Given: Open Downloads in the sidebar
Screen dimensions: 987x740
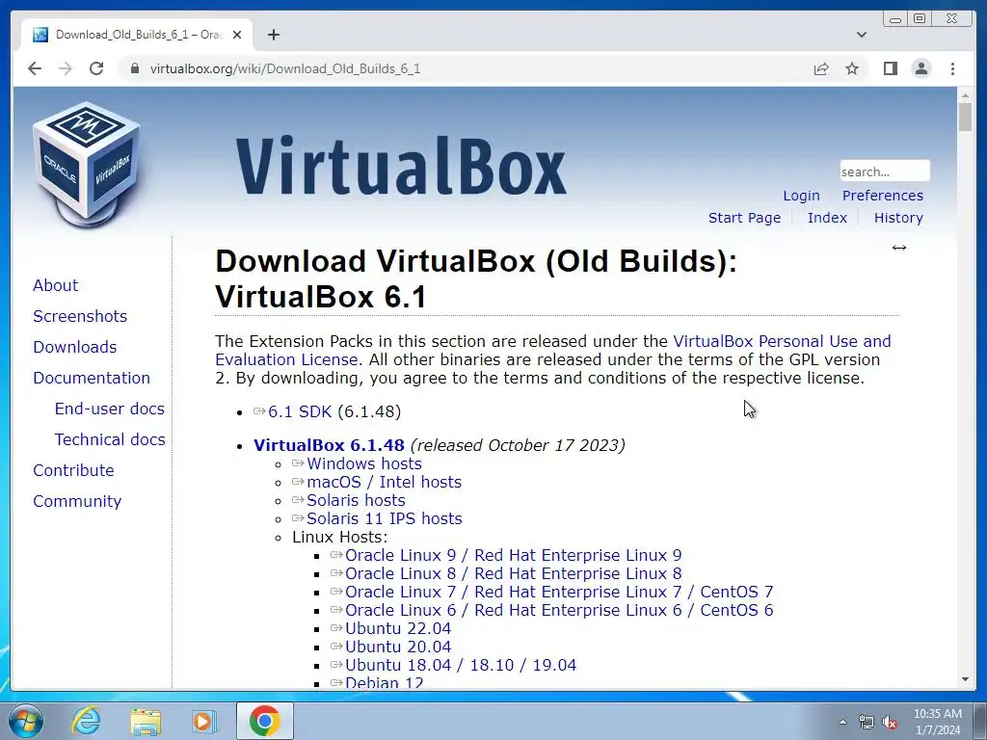Looking at the screenshot, I should point(75,347).
